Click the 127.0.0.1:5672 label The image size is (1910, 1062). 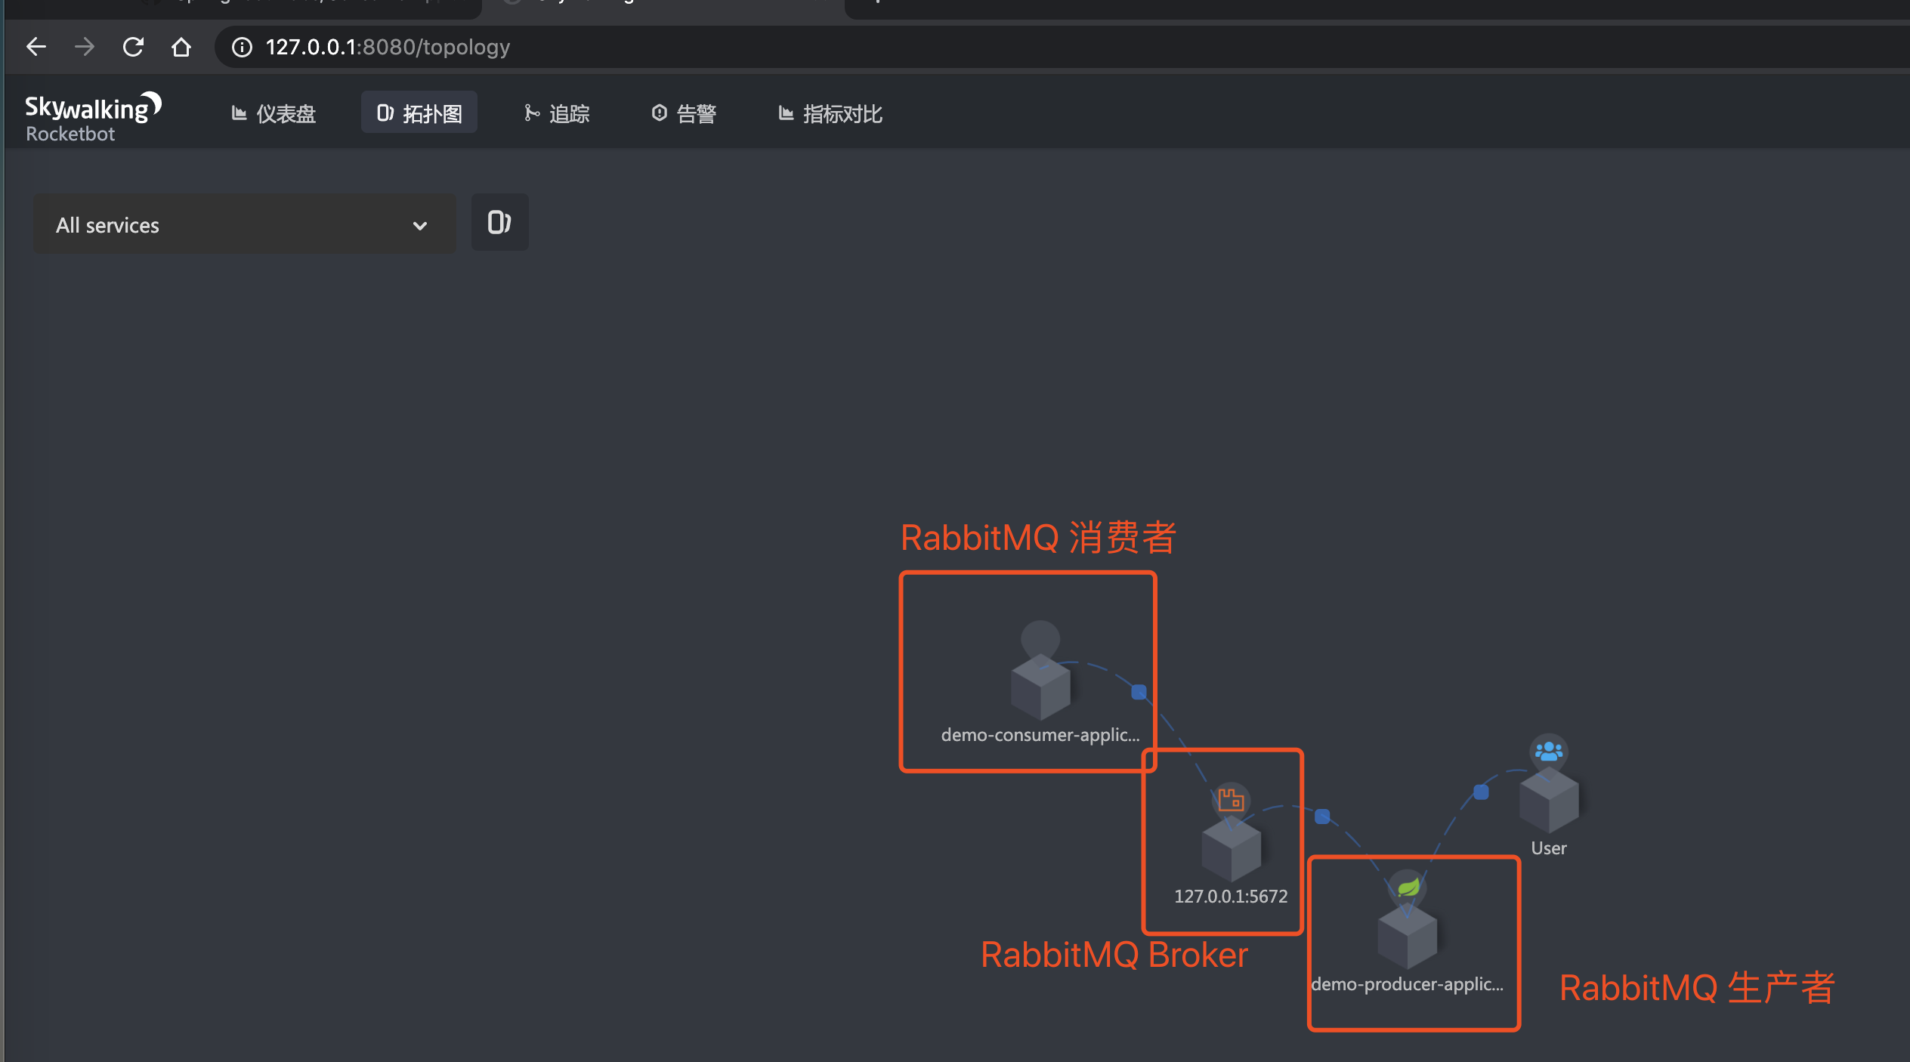1231,897
